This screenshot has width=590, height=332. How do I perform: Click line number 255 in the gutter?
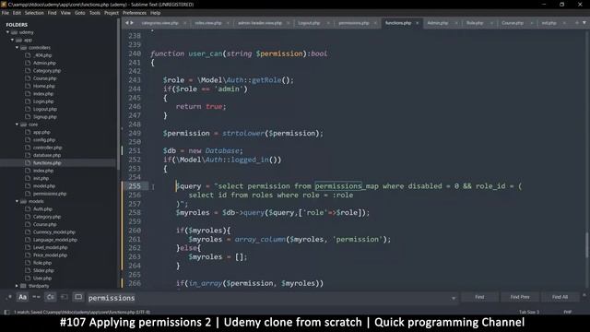135,186
